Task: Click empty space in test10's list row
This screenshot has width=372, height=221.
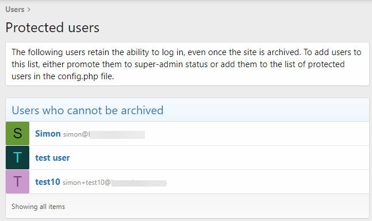Action: 266,182
